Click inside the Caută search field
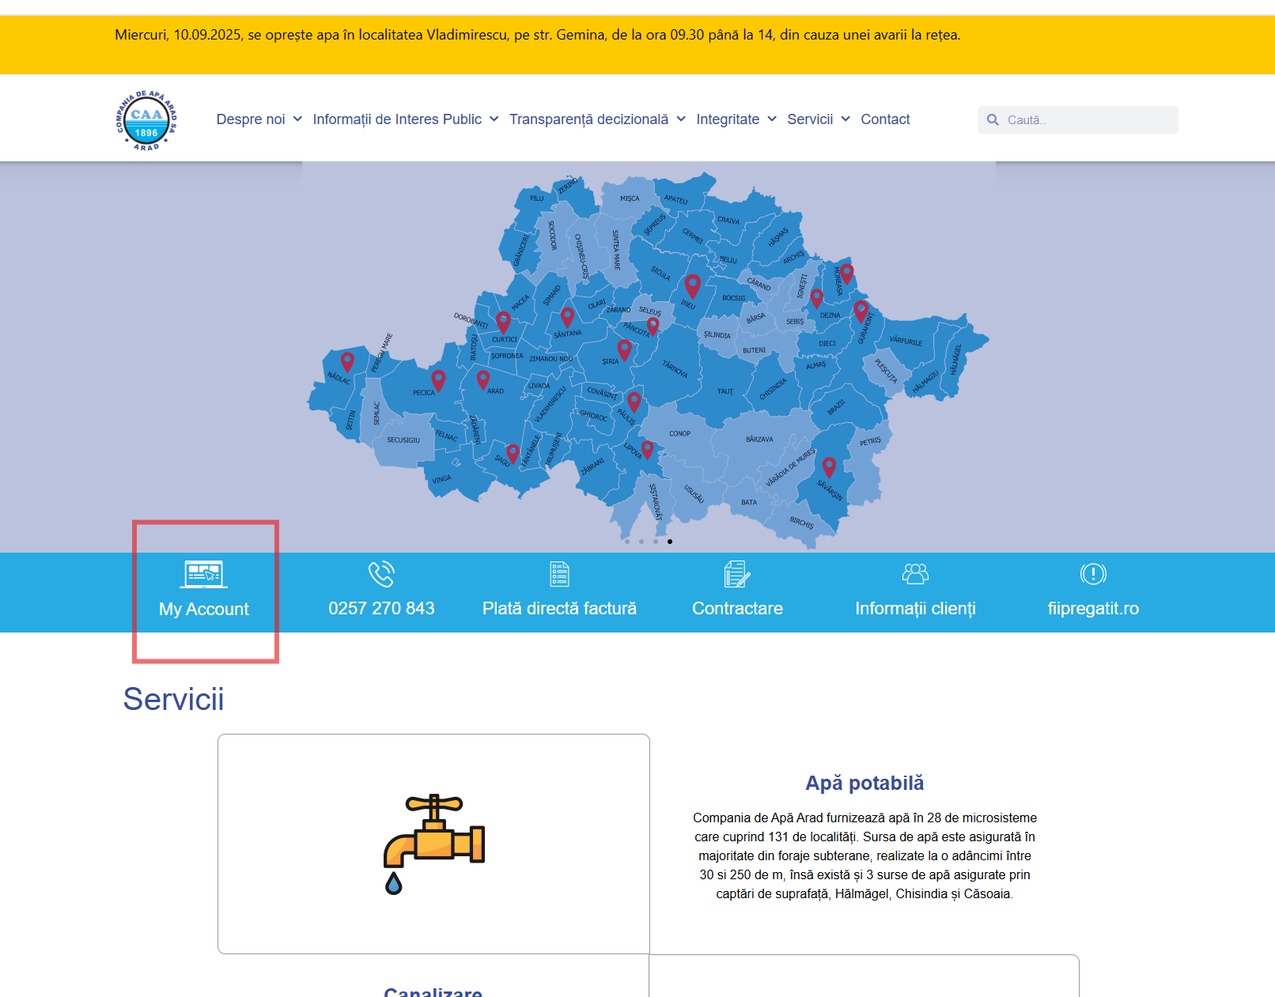Image resolution: width=1275 pixels, height=997 pixels. pos(1076,119)
